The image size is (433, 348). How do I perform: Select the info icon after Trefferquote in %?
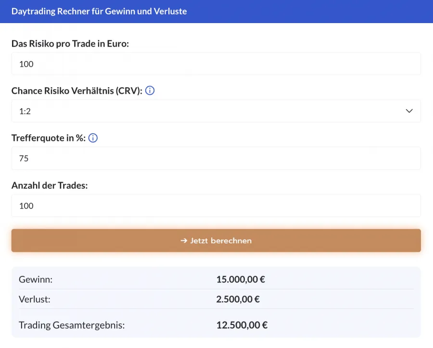point(92,138)
